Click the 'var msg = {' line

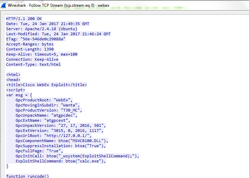[x=19, y=95]
